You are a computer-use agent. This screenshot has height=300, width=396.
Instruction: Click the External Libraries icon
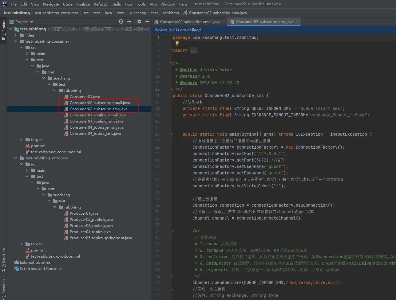17,263
